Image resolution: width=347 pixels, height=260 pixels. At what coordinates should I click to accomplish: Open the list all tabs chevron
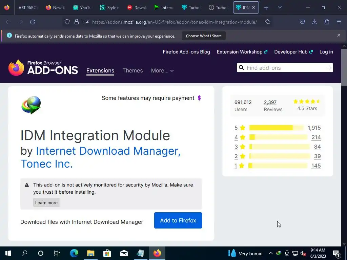click(x=280, y=7)
